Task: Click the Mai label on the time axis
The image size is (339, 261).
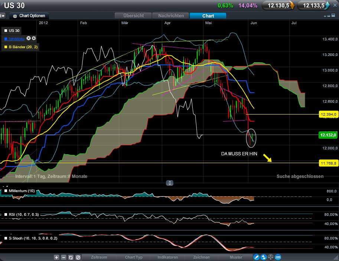Action: (x=209, y=23)
